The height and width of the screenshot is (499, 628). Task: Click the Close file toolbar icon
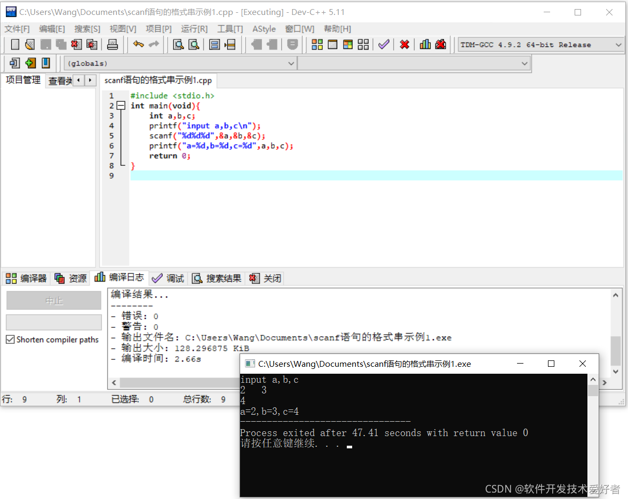(x=76, y=44)
